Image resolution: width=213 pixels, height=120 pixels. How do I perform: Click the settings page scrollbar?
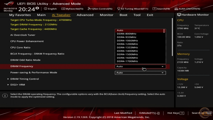172,37
